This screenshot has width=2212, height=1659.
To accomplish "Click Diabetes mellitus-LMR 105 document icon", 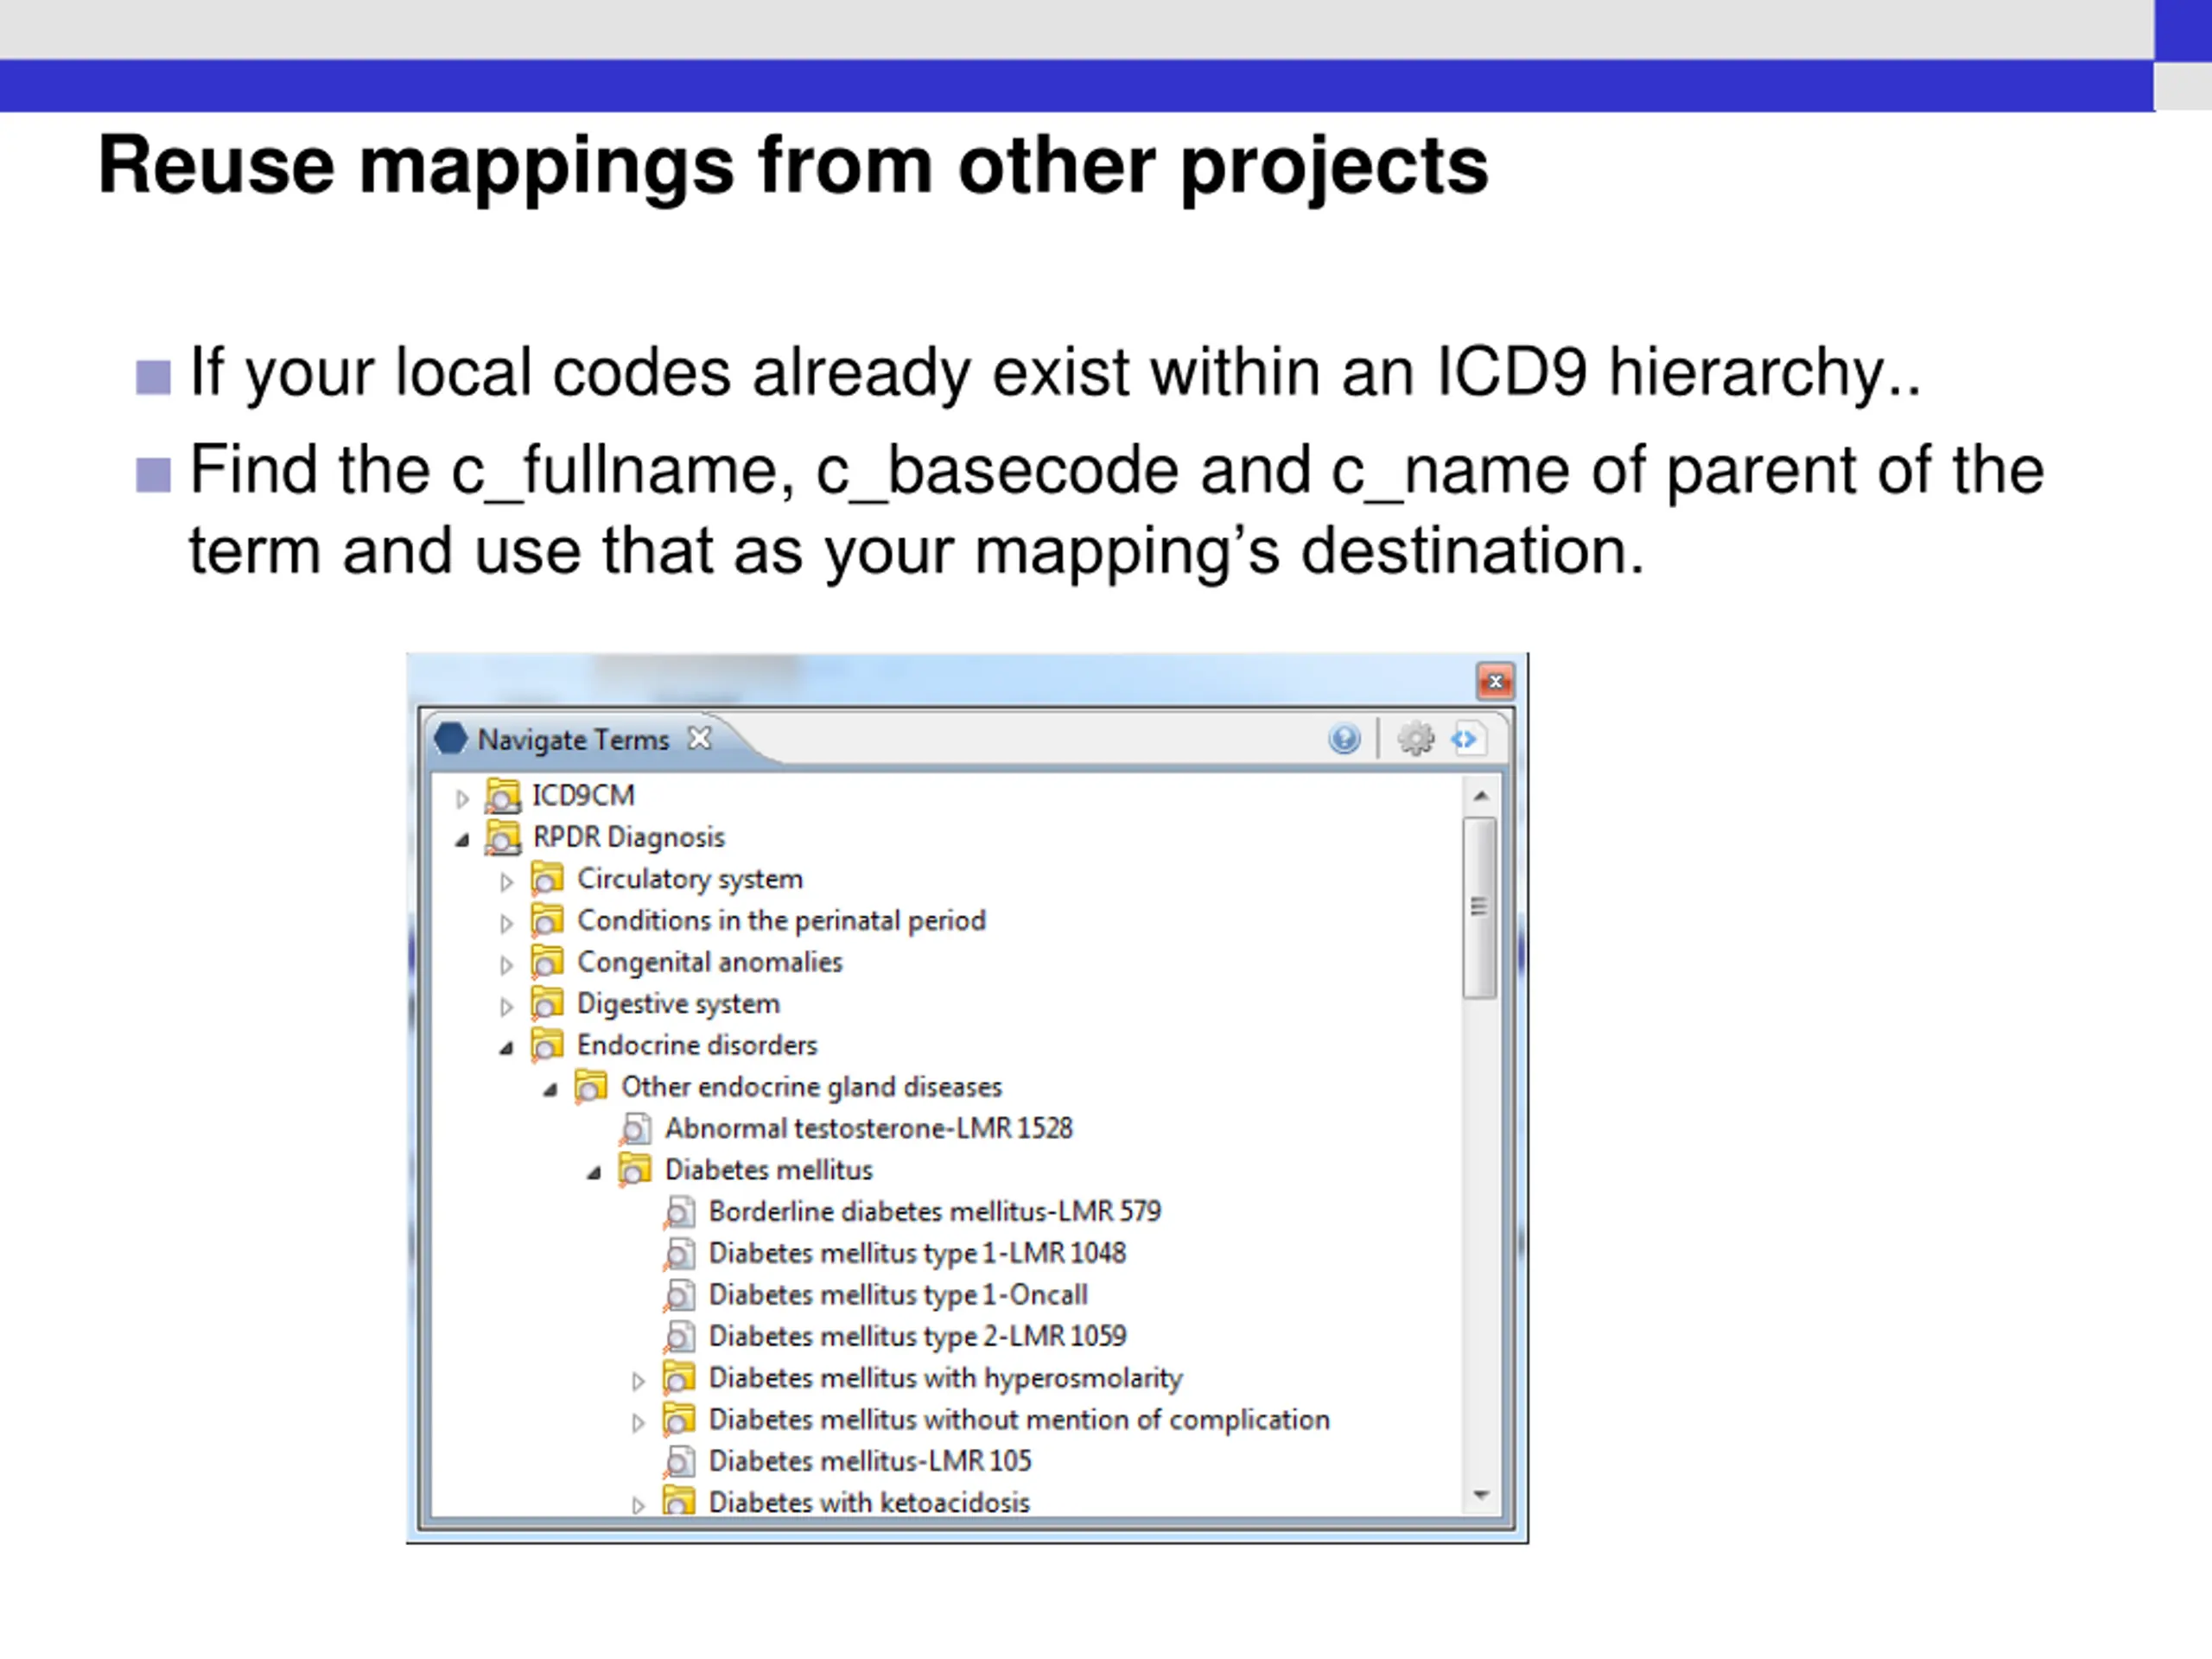I will tap(679, 1462).
